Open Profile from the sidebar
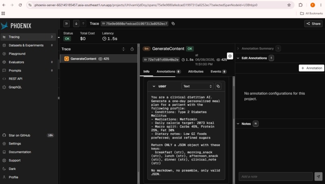 point(28,177)
